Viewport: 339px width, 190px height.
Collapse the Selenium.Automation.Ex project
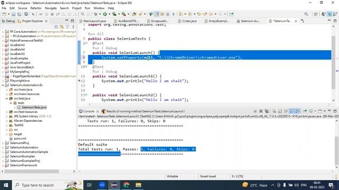click(x=3, y=85)
